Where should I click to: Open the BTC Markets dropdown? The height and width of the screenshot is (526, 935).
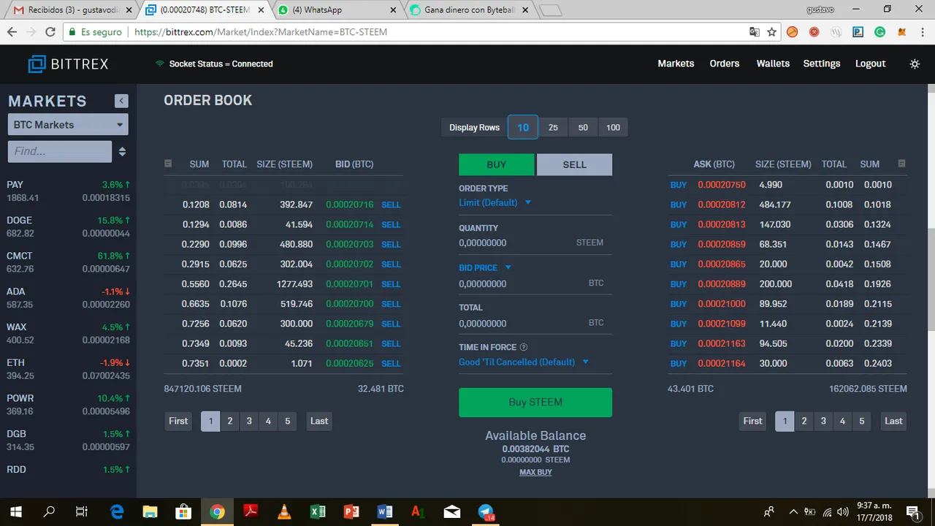[68, 125]
